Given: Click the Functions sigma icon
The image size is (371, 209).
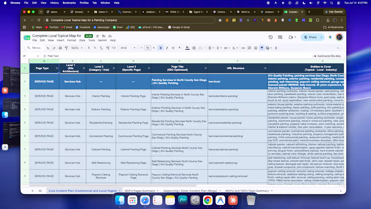Looking at the screenshot, I should click(276, 48).
